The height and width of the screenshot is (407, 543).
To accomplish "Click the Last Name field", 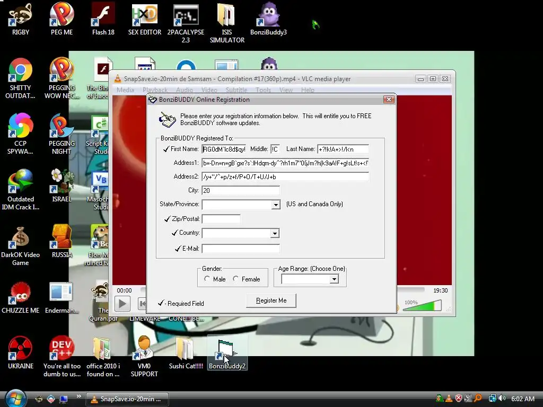I will coord(343,149).
